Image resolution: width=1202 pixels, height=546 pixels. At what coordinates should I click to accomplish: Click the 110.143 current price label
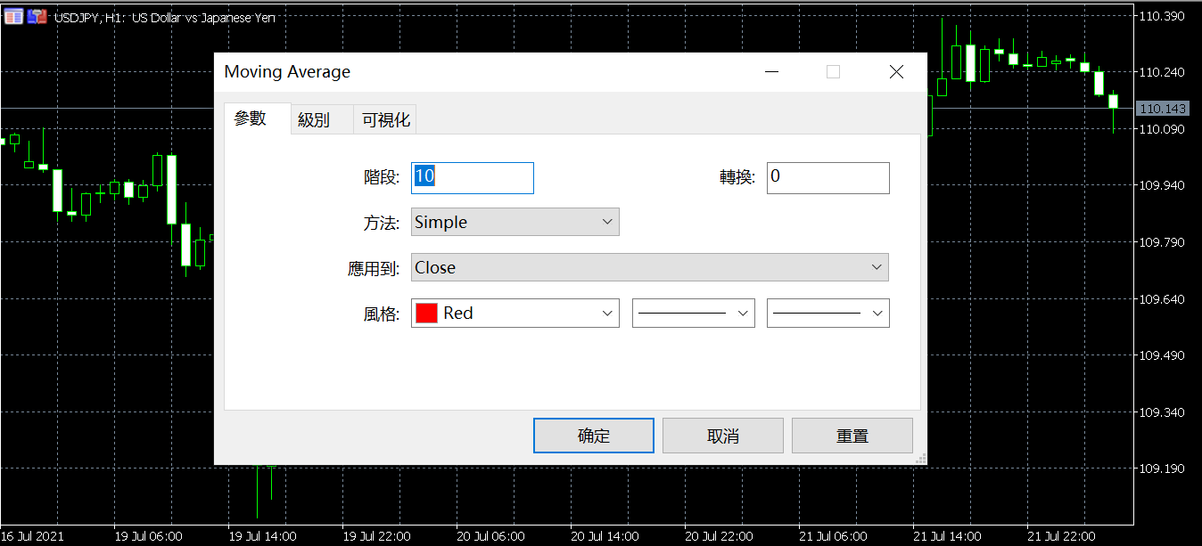pyautogui.click(x=1163, y=109)
